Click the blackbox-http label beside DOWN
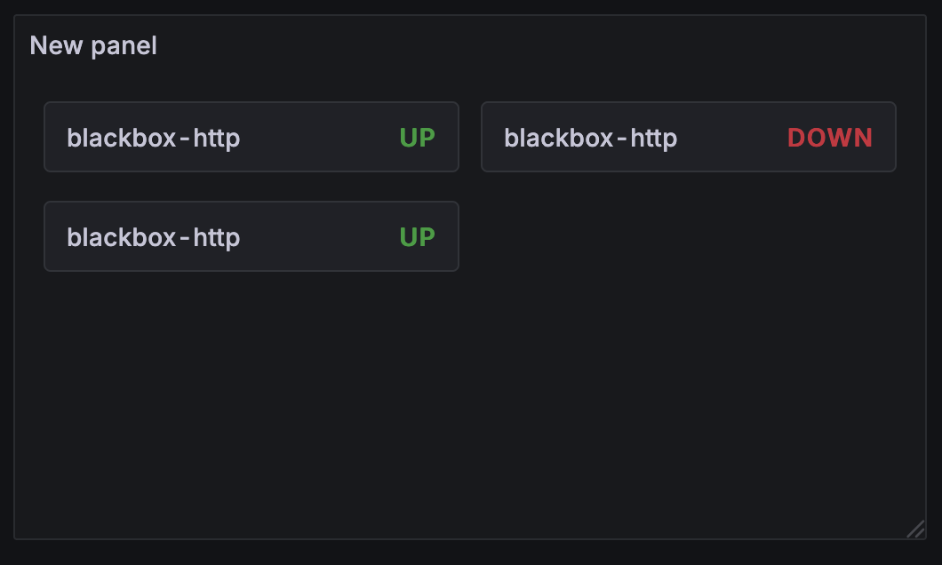This screenshot has width=942, height=565. pyautogui.click(x=590, y=138)
